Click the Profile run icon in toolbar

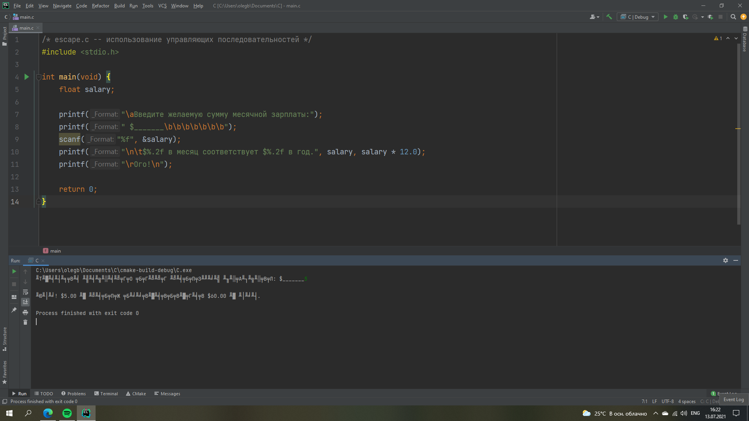pos(695,17)
